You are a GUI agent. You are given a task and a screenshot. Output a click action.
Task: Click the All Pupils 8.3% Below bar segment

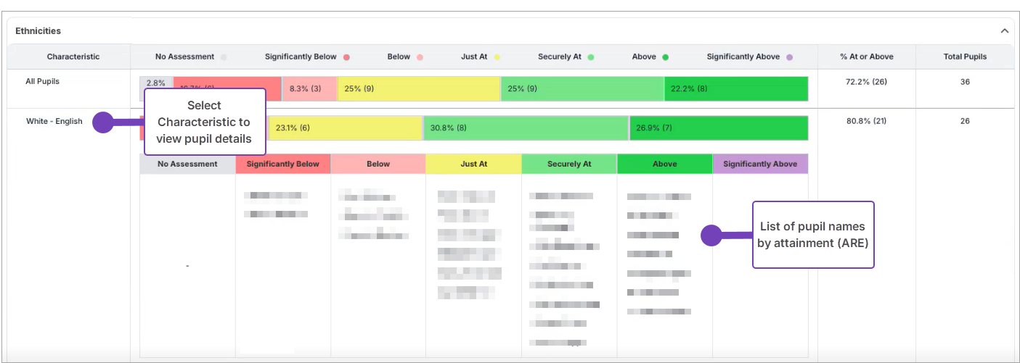309,89
